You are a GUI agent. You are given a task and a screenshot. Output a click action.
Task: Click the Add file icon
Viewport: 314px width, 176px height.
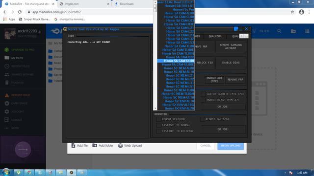[73, 146]
